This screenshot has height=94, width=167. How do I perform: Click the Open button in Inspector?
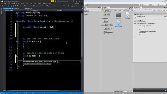pos(155,11)
